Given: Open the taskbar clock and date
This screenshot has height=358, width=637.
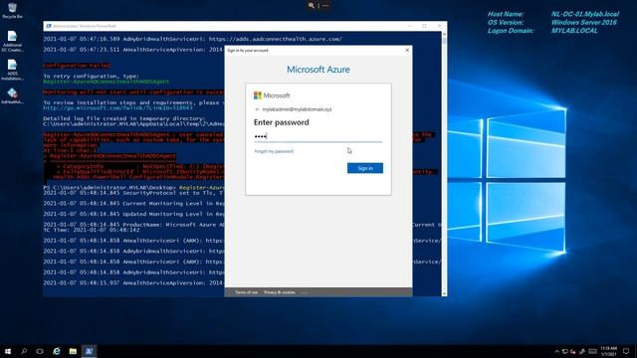Looking at the screenshot, I should 608,351.
